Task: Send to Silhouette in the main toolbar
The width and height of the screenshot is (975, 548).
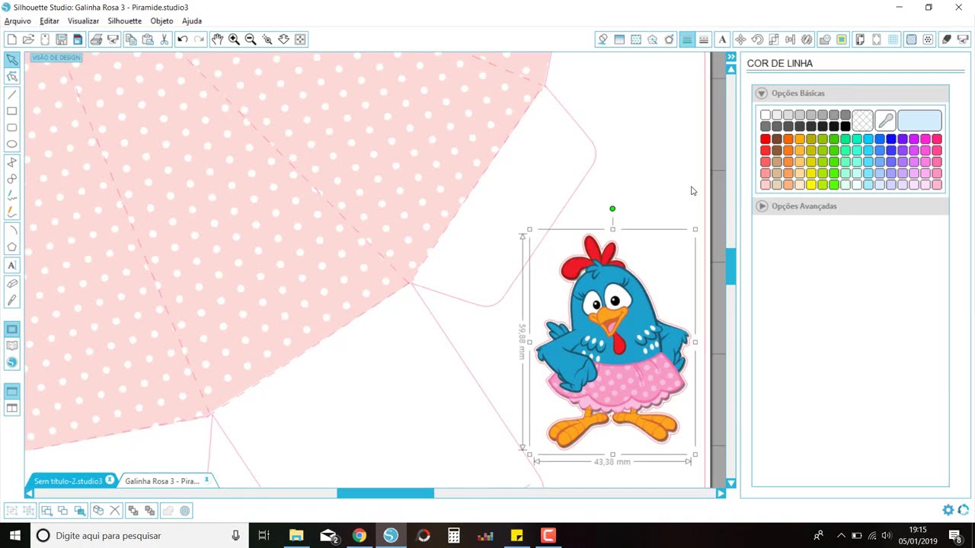Action: point(113,39)
